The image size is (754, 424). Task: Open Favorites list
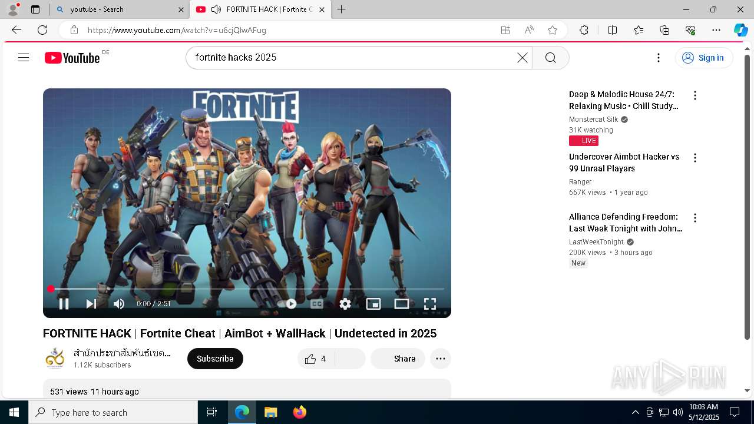click(x=639, y=30)
